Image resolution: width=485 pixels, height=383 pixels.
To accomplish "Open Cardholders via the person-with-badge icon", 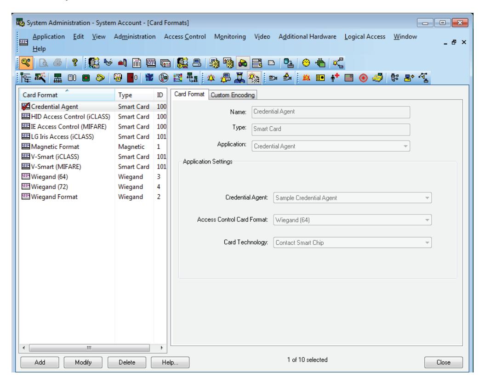I will 94,63.
